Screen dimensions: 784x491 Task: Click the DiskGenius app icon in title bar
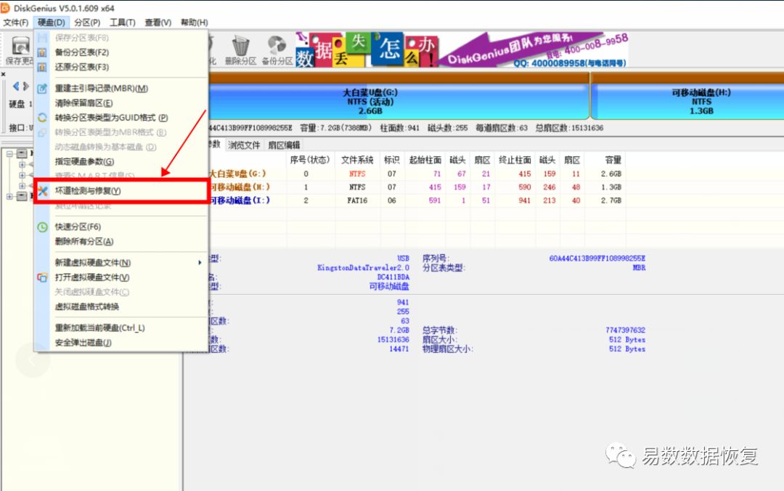pos(6,8)
